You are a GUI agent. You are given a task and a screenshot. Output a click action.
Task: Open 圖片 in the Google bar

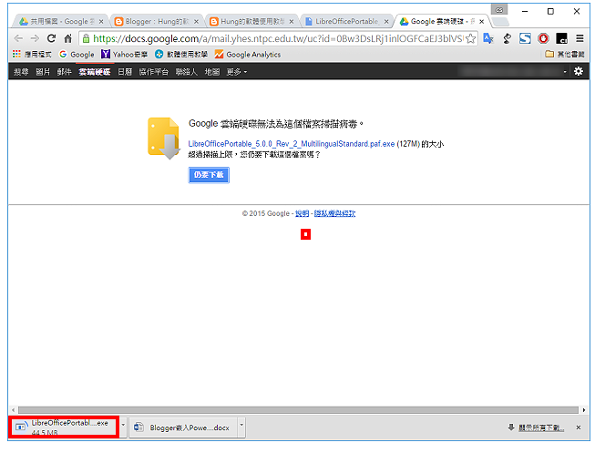tap(43, 72)
